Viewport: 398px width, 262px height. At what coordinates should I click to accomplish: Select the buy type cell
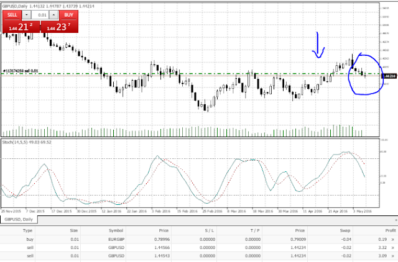tap(30, 240)
